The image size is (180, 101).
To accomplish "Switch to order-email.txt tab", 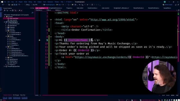I will [x=105, y=8].
